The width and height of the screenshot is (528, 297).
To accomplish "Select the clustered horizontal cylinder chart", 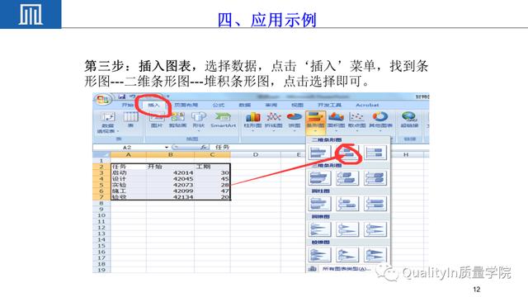I will (x=319, y=204).
